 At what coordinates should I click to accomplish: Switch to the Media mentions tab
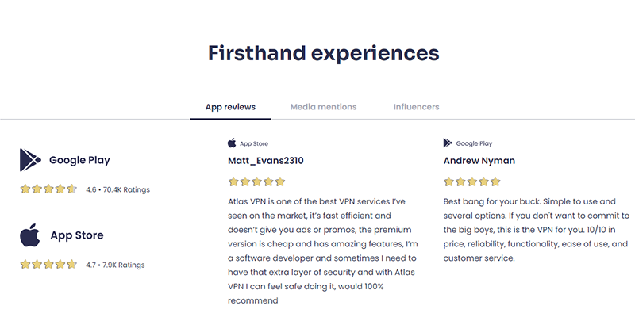click(x=324, y=107)
